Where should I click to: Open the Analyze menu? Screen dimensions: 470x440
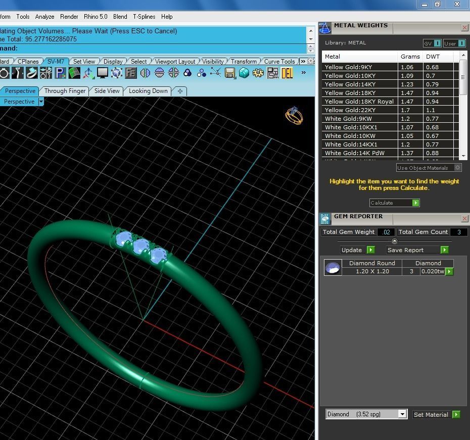coord(44,17)
